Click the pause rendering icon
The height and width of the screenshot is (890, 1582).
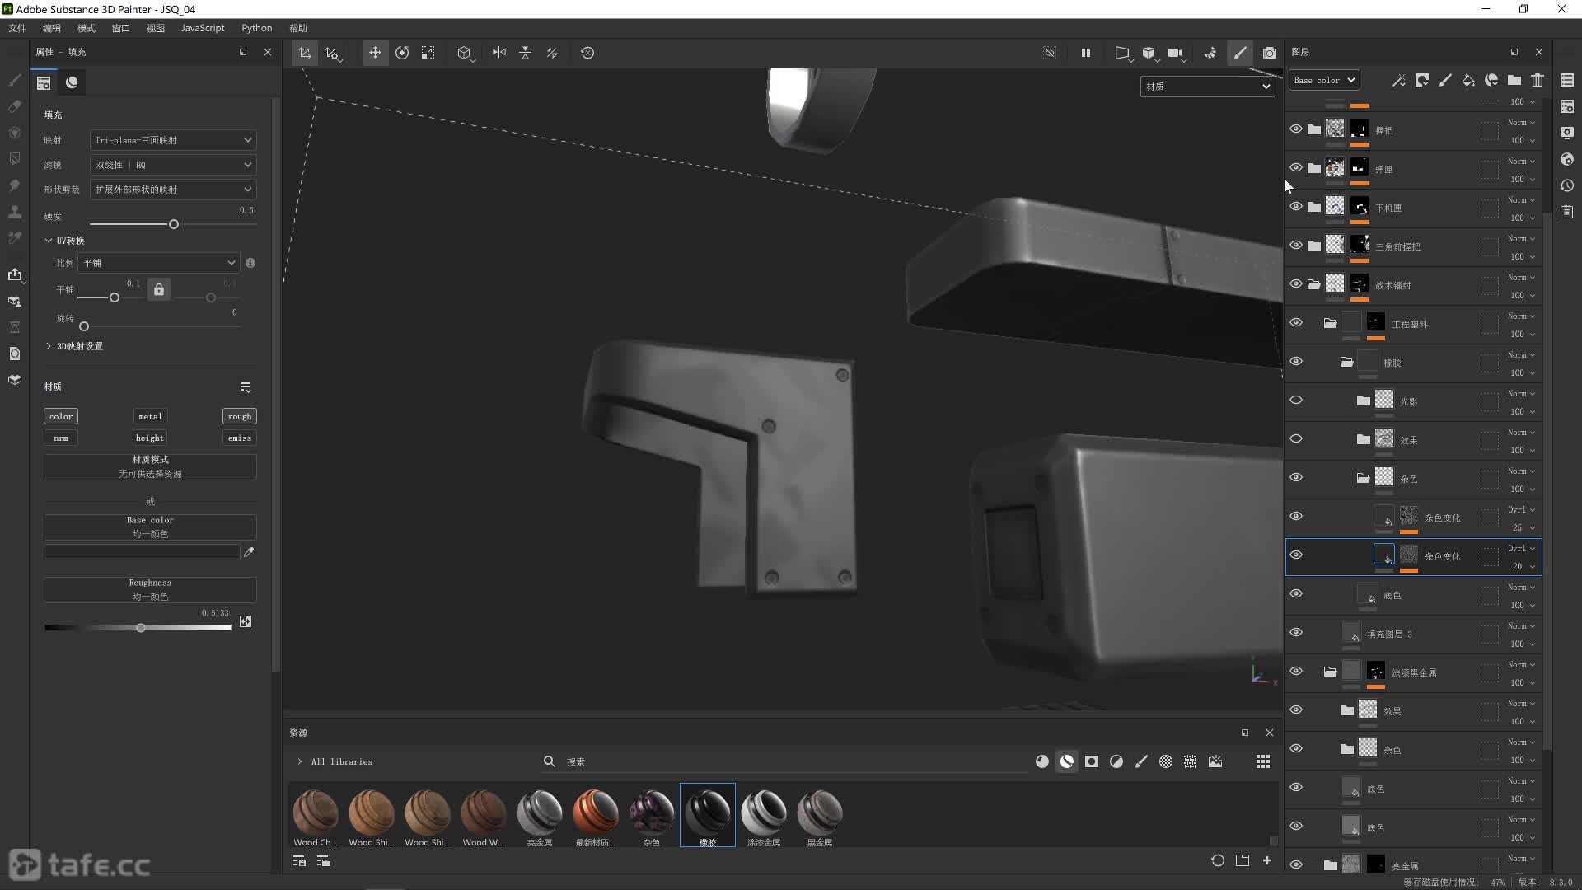point(1086,53)
